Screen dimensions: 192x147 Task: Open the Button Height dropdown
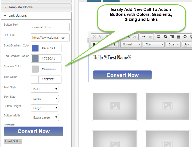coord(45,108)
